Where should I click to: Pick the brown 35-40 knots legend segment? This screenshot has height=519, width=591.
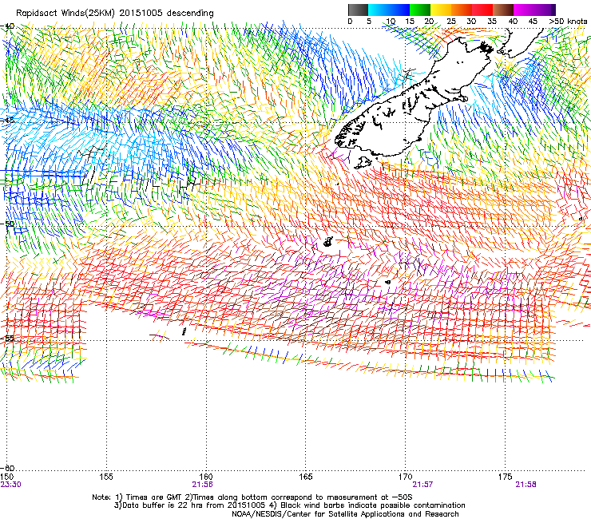tap(503, 10)
